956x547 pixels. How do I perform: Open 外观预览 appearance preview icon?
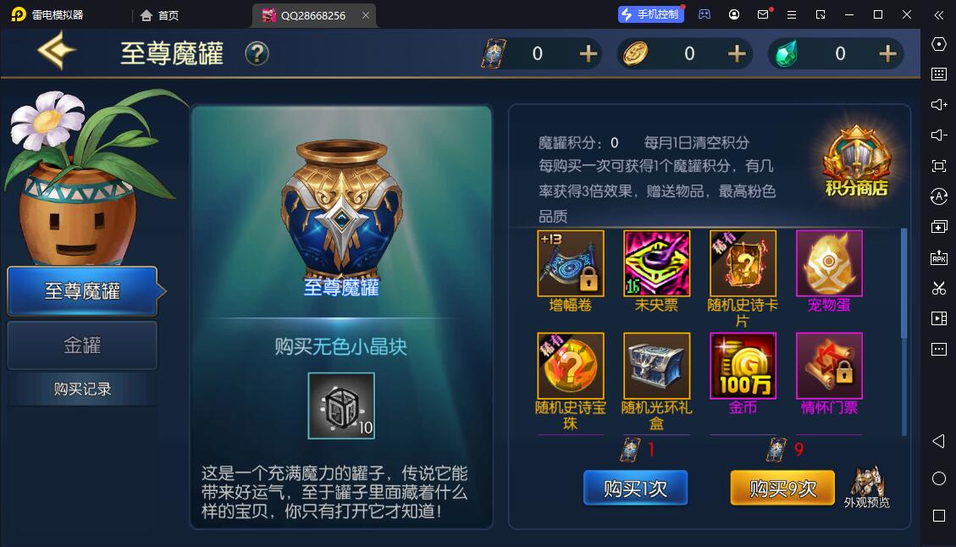[x=867, y=487]
